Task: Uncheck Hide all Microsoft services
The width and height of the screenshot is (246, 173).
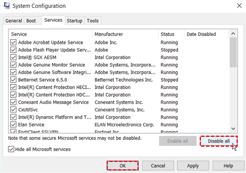Action: coord(11,149)
